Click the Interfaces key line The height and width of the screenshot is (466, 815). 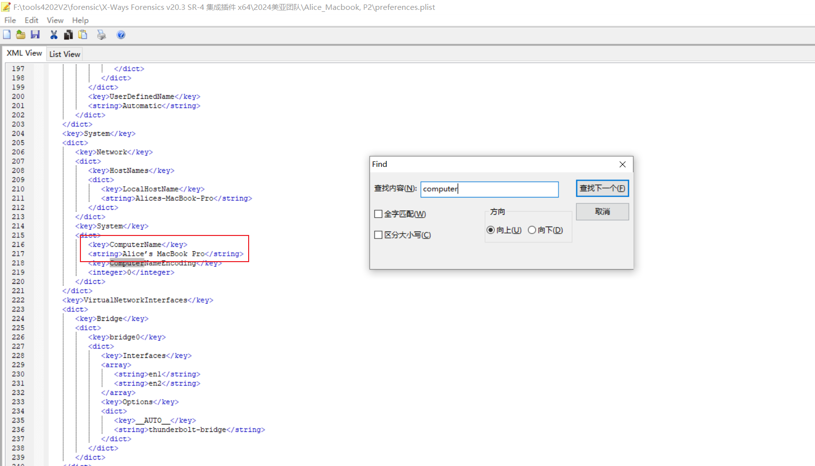147,355
